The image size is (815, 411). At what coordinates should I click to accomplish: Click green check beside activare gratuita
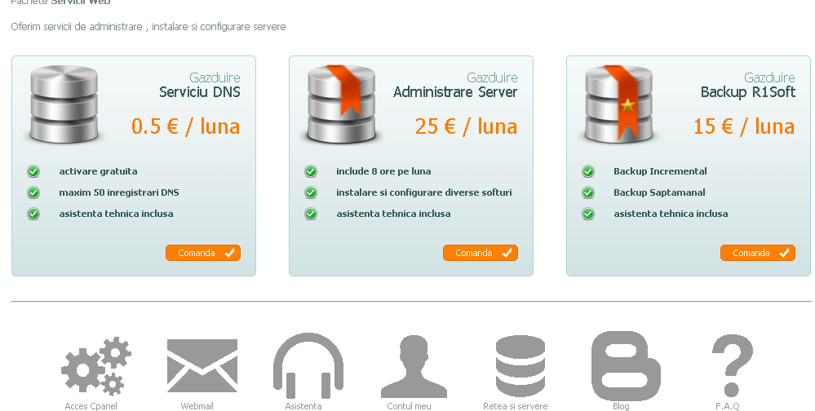(x=33, y=171)
